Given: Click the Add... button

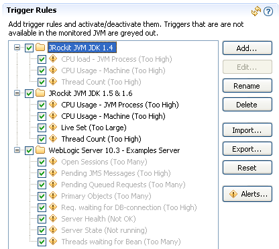Looking at the screenshot, I should [247, 48].
